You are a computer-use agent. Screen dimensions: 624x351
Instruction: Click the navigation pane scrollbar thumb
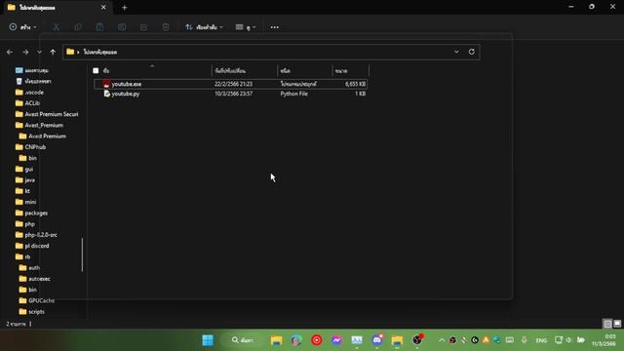click(82, 254)
